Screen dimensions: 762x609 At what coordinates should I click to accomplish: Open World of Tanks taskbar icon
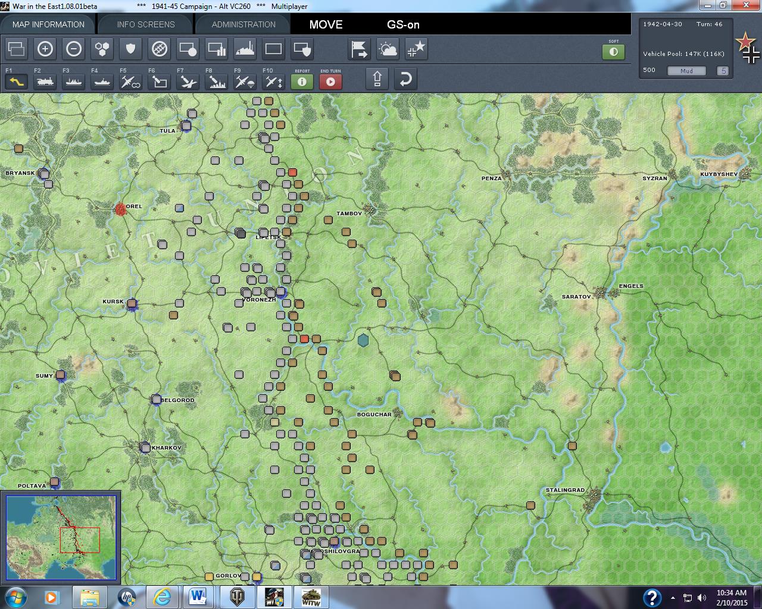click(237, 597)
